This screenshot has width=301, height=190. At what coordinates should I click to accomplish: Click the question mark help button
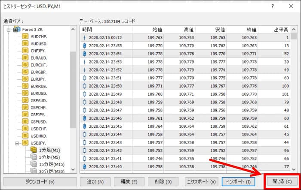pyautogui.click(x=272, y=6)
